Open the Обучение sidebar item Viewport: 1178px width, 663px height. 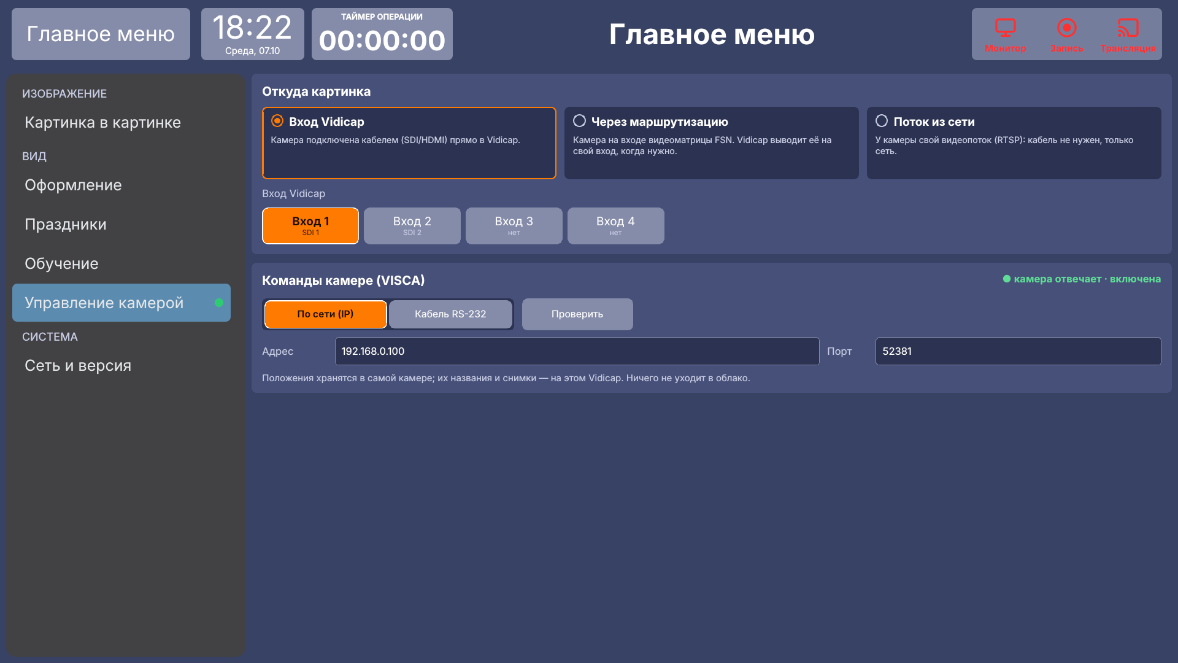point(121,263)
